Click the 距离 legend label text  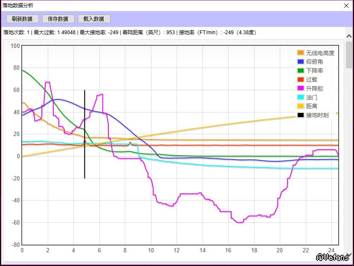(312, 106)
